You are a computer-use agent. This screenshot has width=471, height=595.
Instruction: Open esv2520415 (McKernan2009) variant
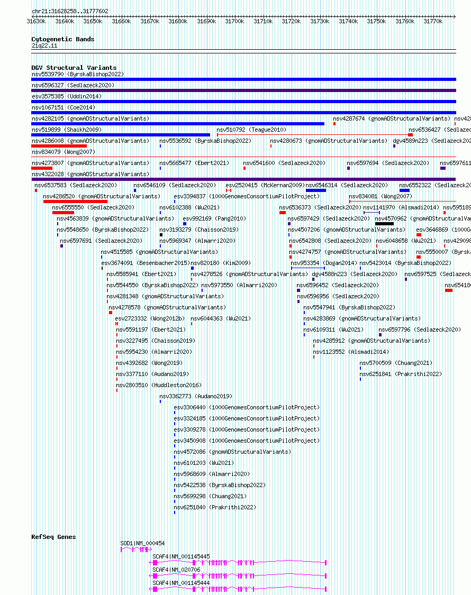[x=265, y=185]
